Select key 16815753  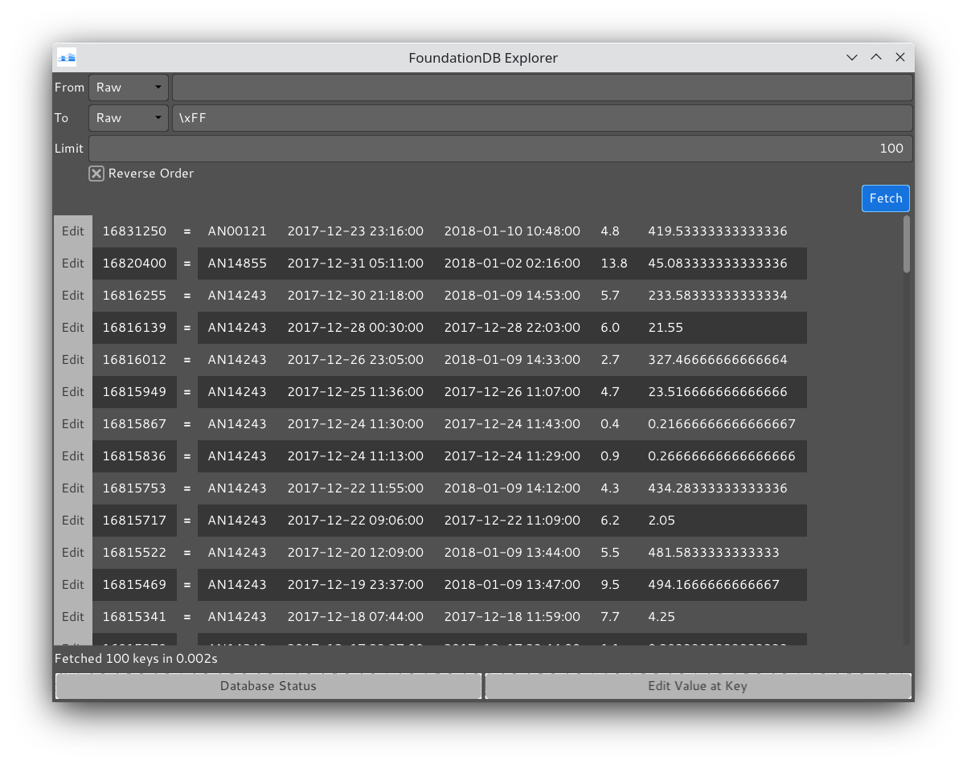click(x=134, y=488)
